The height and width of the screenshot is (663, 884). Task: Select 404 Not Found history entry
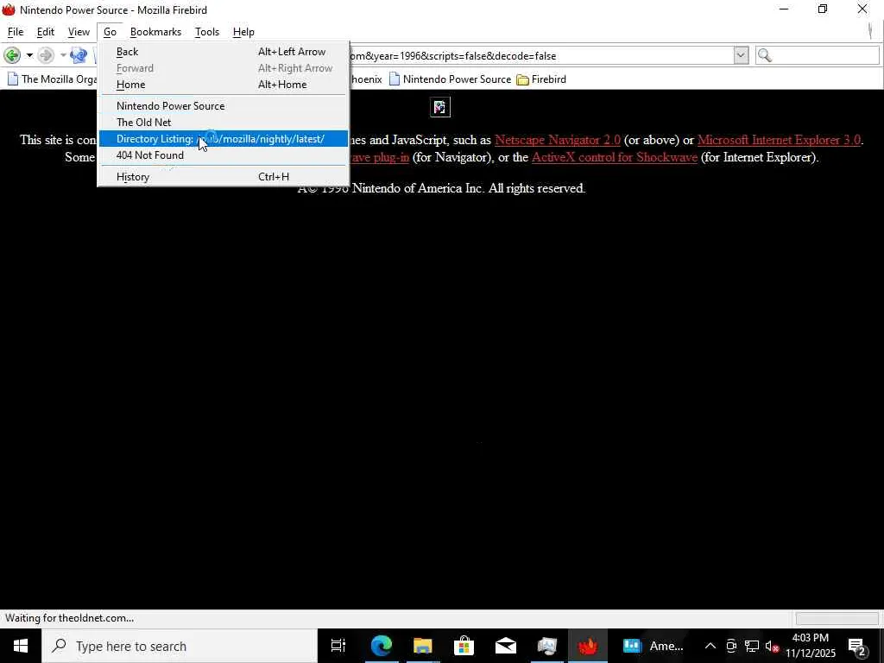click(224, 155)
